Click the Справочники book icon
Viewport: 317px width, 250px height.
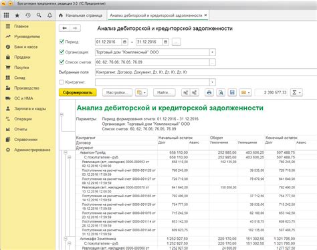[8, 140]
